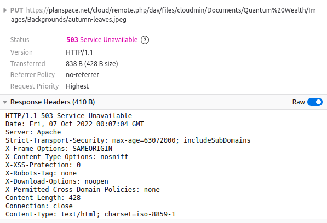Click the Date header line

[74, 124]
